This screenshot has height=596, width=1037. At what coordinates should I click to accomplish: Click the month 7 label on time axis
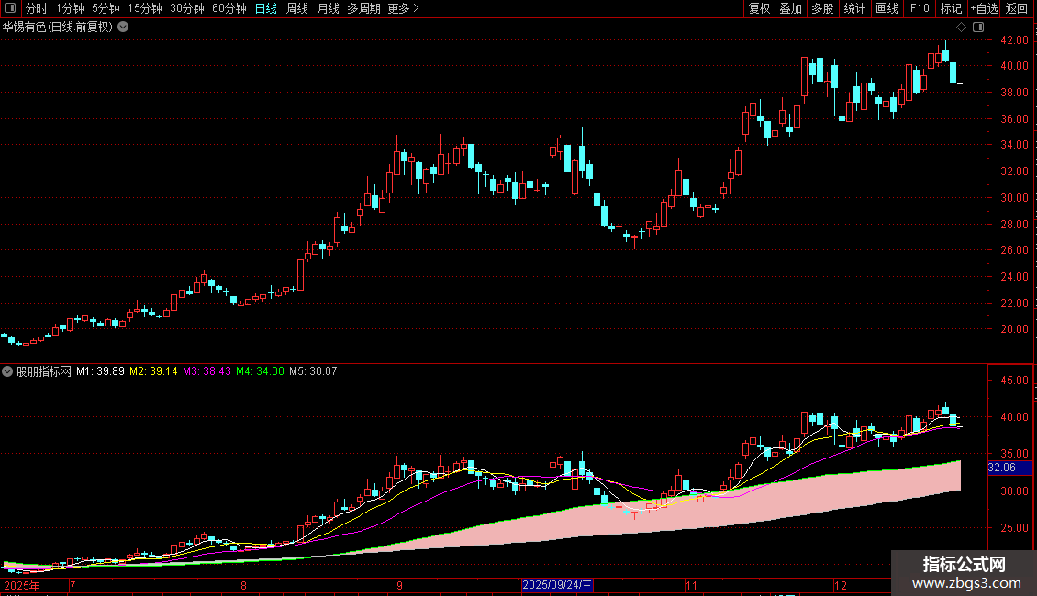pyautogui.click(x=72, y=585)
